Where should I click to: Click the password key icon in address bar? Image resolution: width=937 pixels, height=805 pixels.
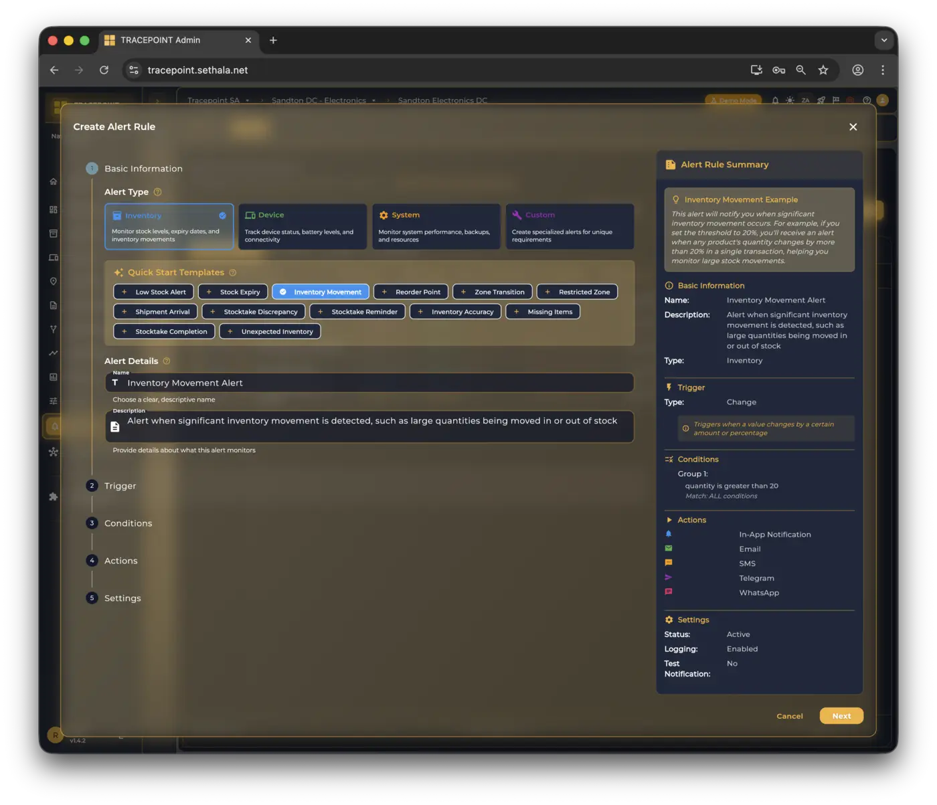click(778, 70)
